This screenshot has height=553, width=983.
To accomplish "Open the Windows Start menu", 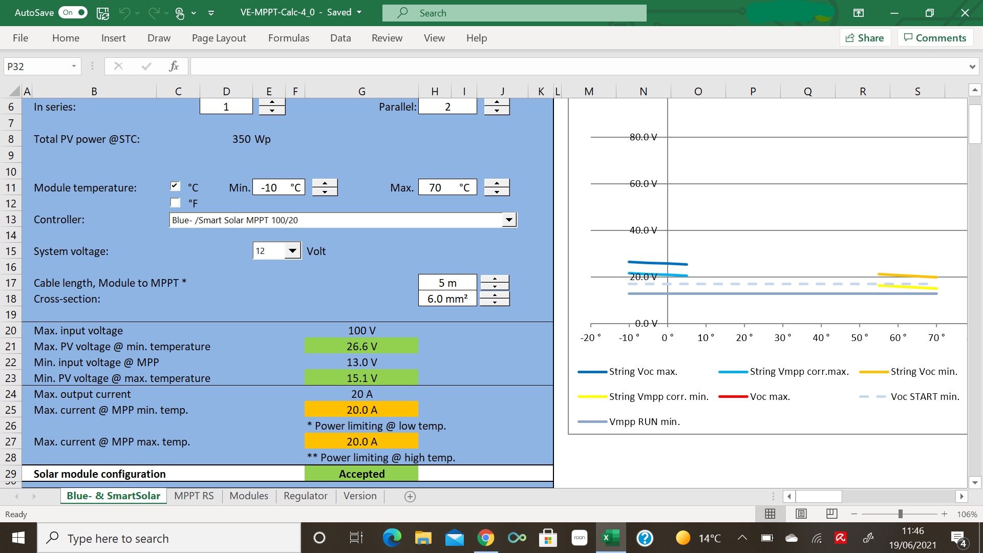I will 18,538.
